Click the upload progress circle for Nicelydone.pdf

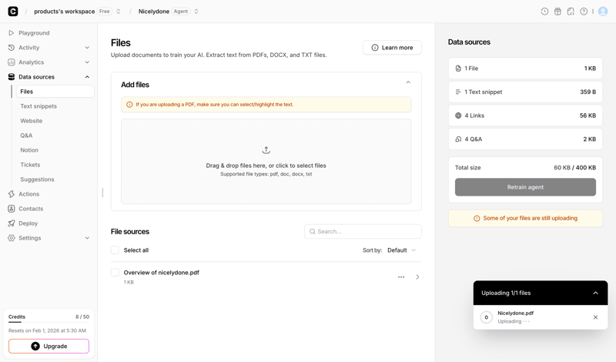pyautogui.click(x=487, y=317)
